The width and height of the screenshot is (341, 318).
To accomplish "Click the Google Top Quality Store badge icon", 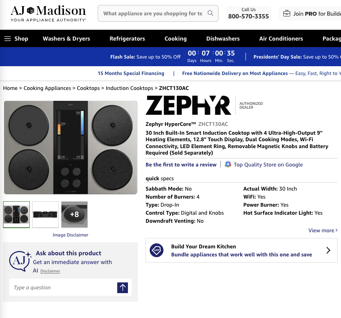I will click(x=228, y=164).
